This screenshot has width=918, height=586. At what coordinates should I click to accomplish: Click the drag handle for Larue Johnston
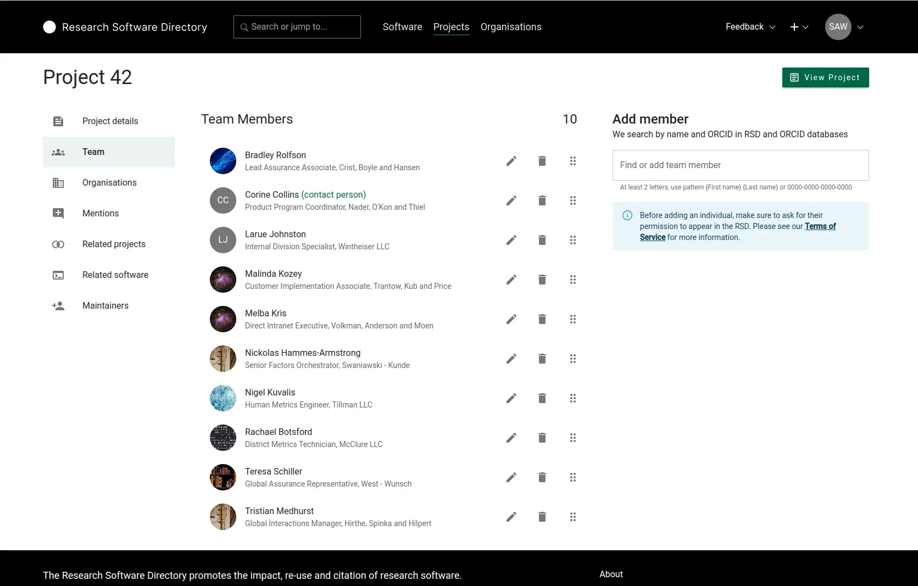572,240
